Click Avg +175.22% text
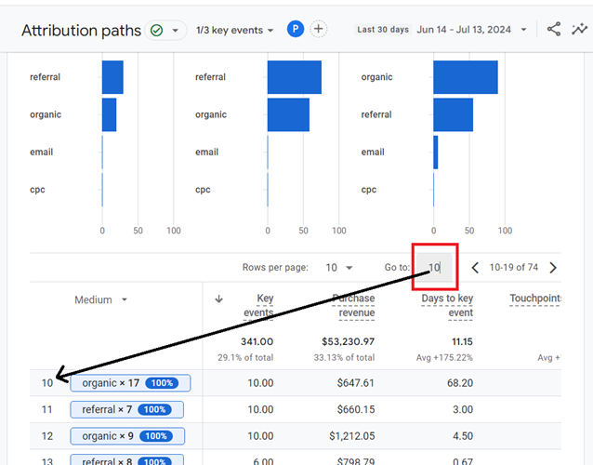Viewport: 593px width, 465px height. tap(444, 357)
